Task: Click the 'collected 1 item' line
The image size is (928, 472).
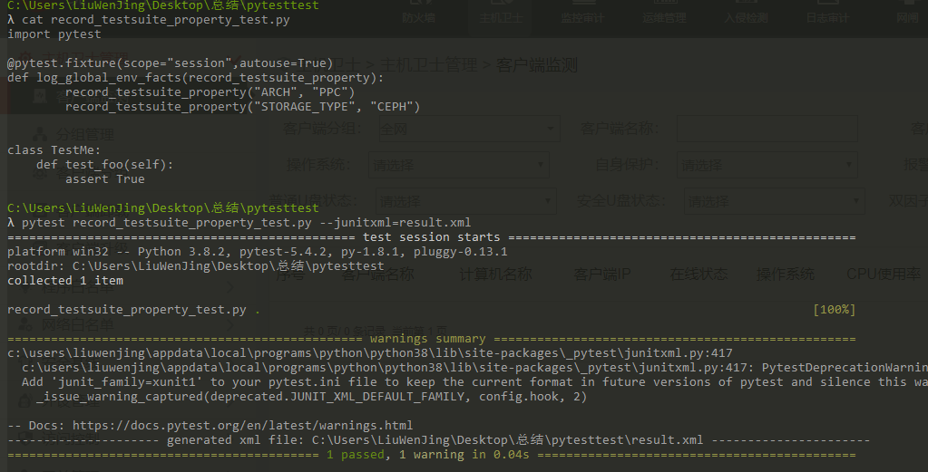Action: pyautogui.click(x=65, y=281)
